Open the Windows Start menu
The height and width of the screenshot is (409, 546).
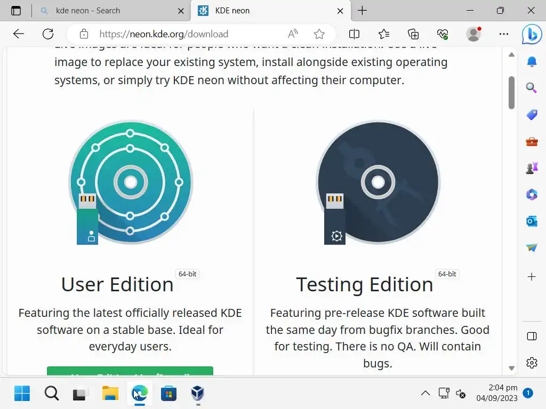click(22, 394)
